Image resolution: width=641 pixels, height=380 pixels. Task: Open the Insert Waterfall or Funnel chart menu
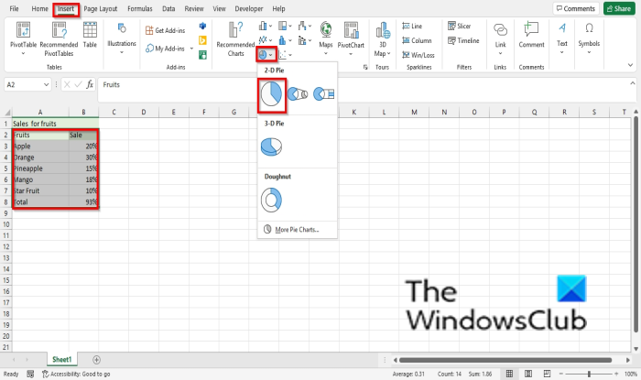[305, 27]
